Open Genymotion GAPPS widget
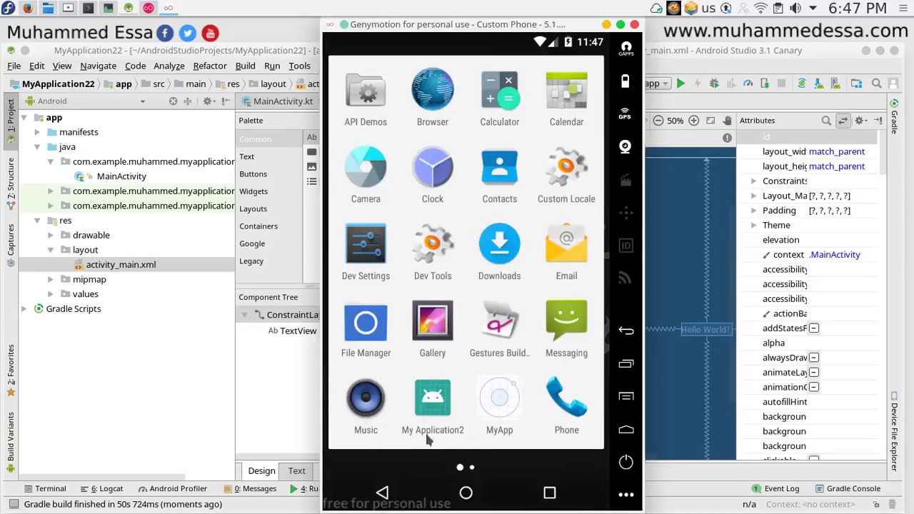Image resolution: width=914 pixels, height=514 pixels. 626,48
